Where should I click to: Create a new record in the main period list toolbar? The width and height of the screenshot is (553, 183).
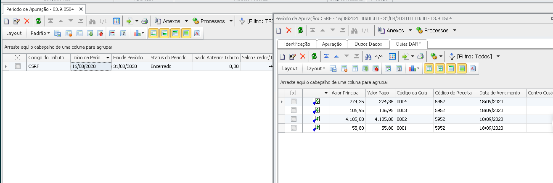[x=6, y=21]
